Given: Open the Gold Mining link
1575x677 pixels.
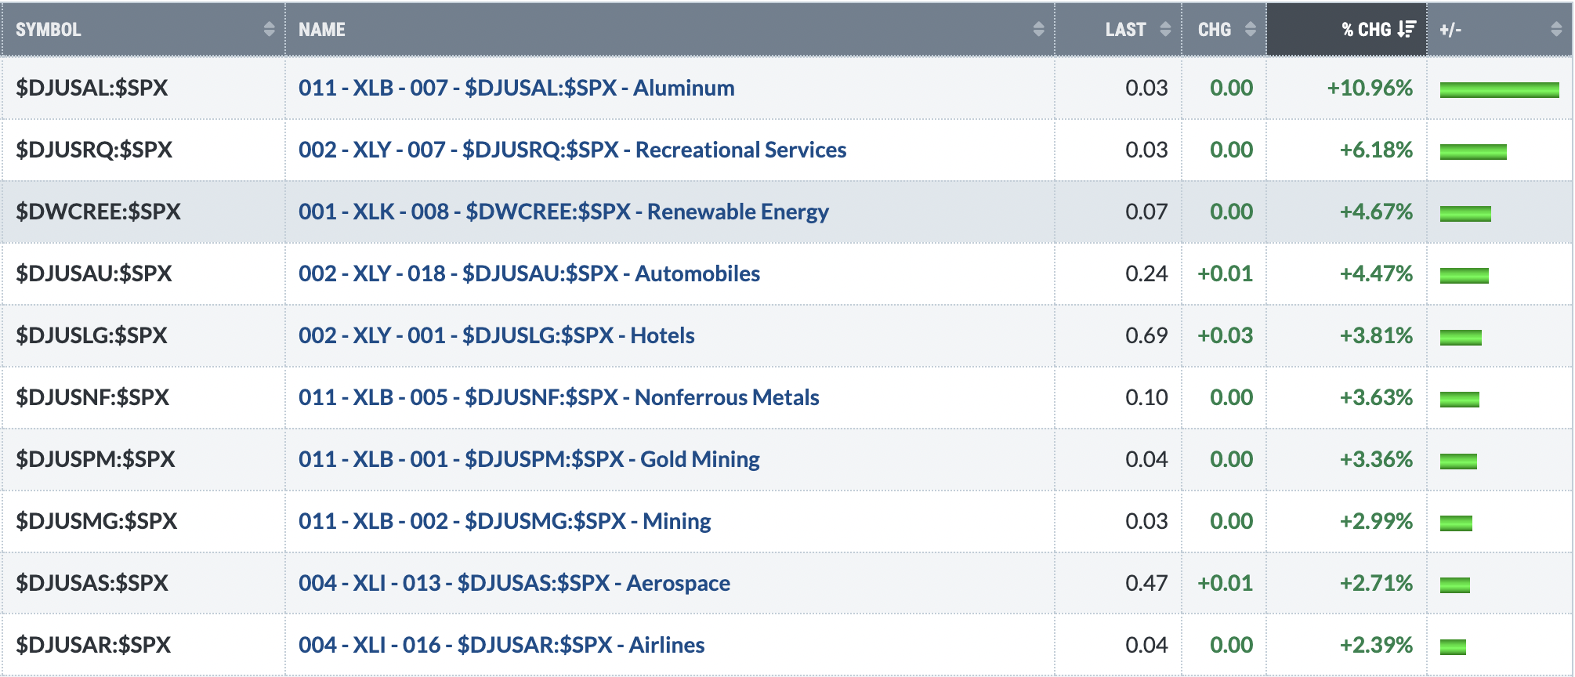Looking at the screenshot, I should point(529,459).
